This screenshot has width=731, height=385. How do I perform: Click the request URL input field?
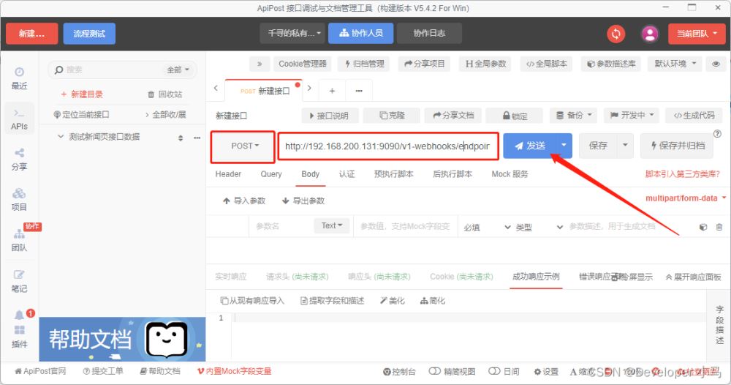coord(388,146)
